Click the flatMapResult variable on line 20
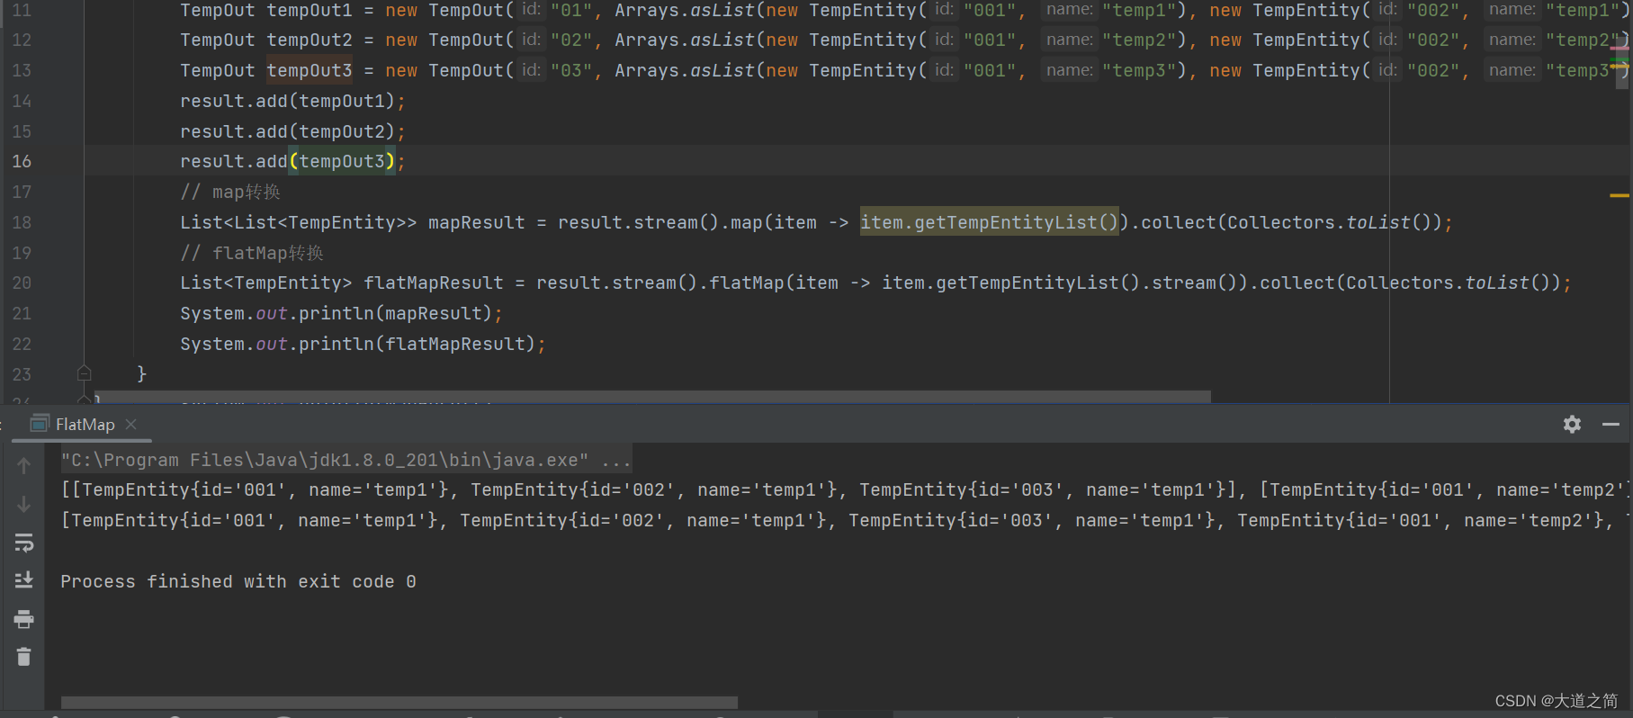The width and height of the screenshot is (1633, 718). click(x=433, y=283)
